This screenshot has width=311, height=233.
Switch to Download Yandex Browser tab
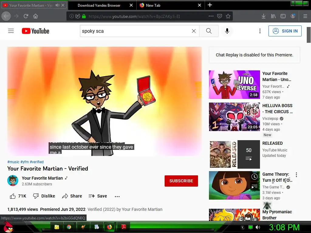[x=99, y=5]
